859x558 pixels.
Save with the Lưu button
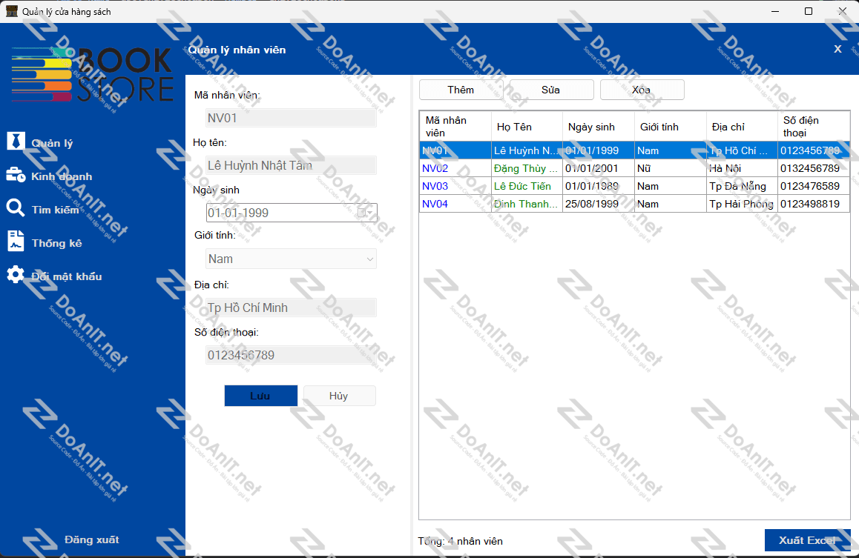tap(261, 396)
